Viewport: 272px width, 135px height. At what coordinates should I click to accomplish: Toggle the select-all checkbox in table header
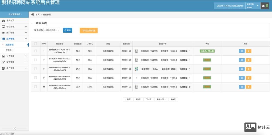point(35,43)
